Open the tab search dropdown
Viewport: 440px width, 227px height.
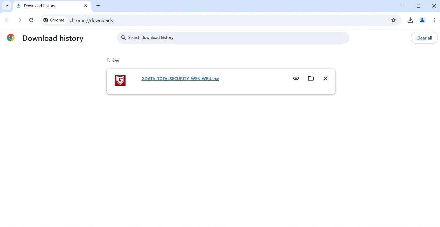7,6
